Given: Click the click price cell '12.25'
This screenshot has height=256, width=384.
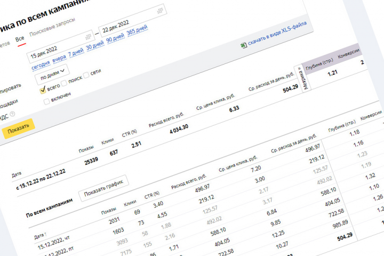Looking at the screenshot, I should pos(278,234).
